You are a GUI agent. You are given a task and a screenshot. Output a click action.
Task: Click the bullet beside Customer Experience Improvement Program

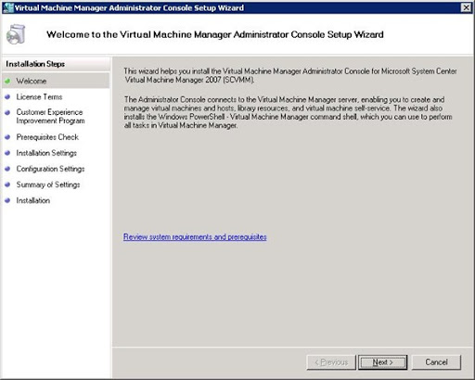[x=7, y=112]
